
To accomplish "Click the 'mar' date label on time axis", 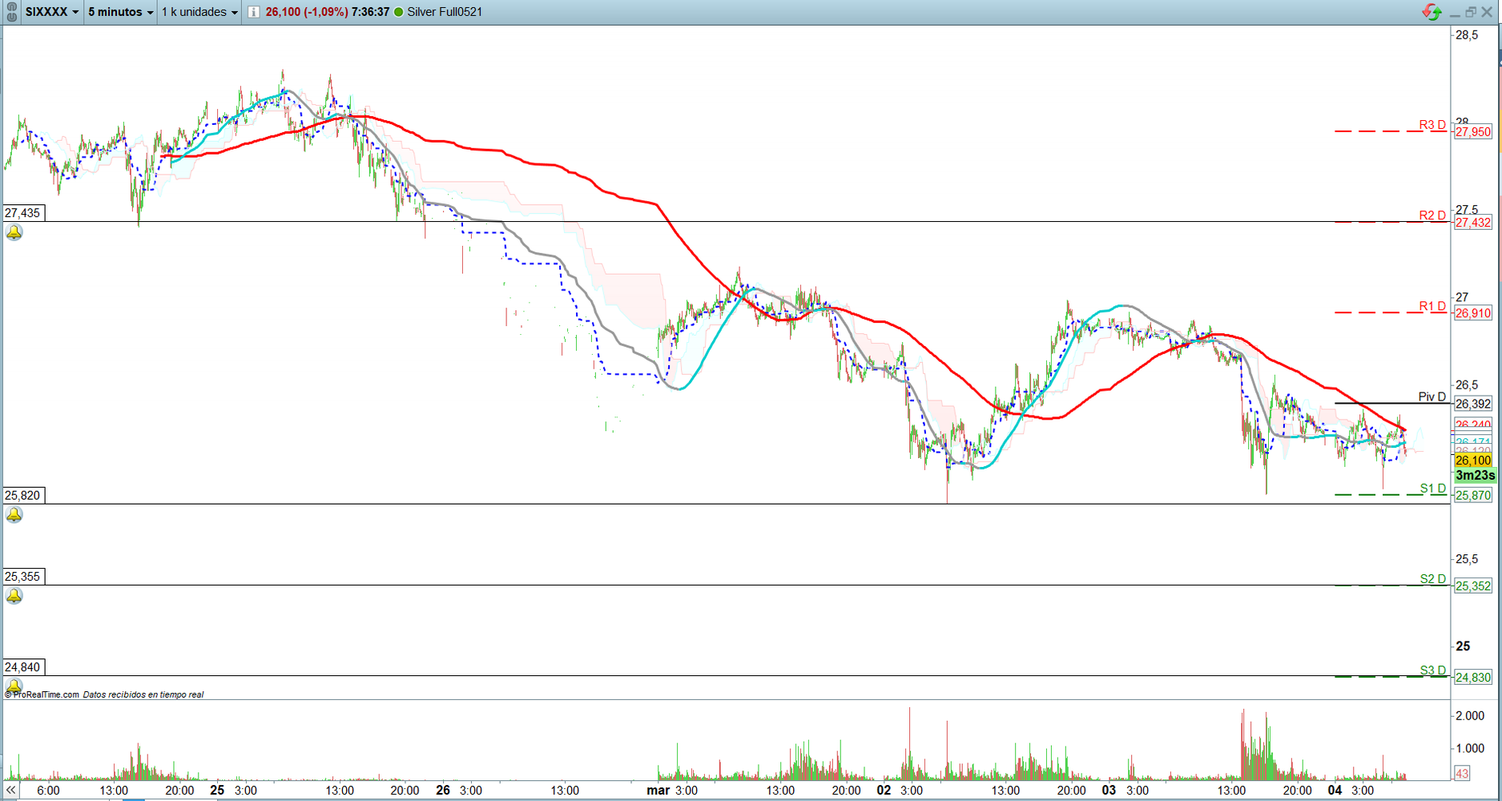I will pos(658,790).
